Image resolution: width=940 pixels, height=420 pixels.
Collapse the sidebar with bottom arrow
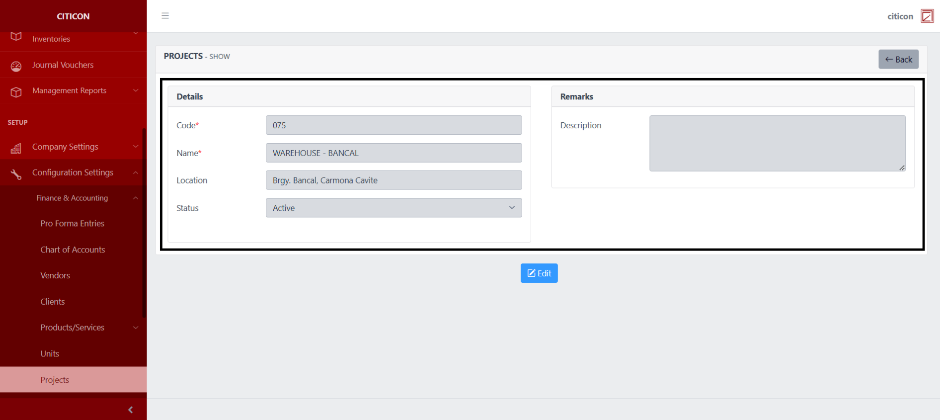coord(130,410)
